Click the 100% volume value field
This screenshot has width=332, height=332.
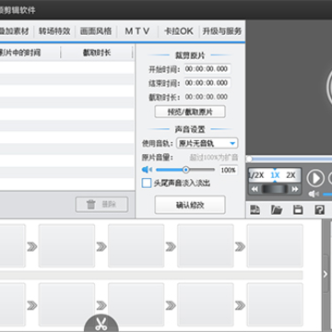[x=229, y=170]
